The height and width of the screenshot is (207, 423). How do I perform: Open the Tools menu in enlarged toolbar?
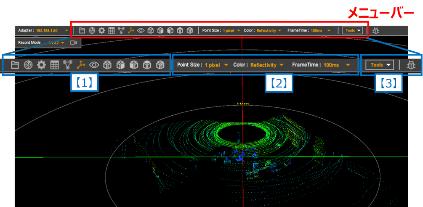380,65
